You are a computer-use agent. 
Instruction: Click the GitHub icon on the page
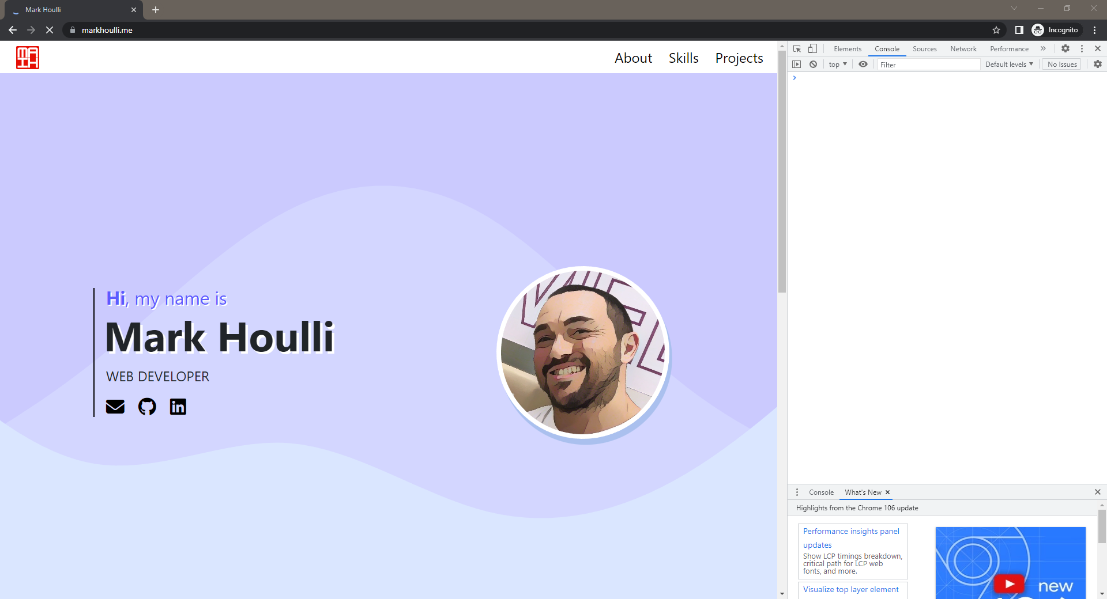click(146, 407)
